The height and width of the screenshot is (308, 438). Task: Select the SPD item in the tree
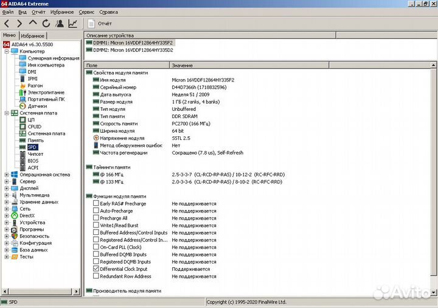point(32,147)
